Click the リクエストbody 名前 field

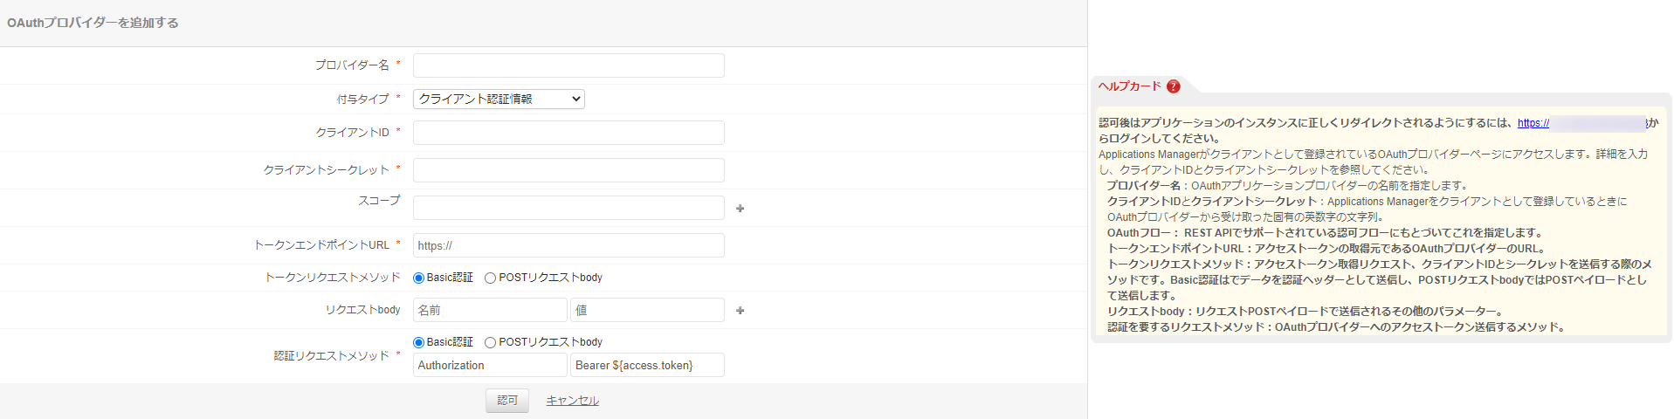[490, 310]
